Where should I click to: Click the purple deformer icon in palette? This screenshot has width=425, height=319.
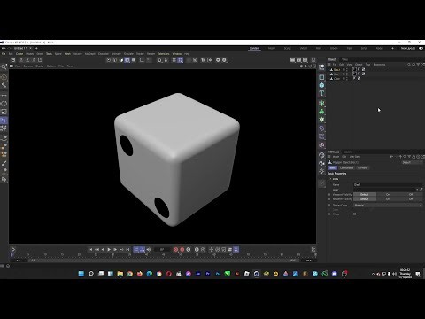pos(321,128)
